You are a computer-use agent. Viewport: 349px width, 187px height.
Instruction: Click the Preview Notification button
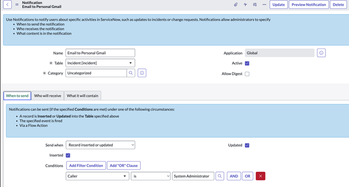(309, 4)
